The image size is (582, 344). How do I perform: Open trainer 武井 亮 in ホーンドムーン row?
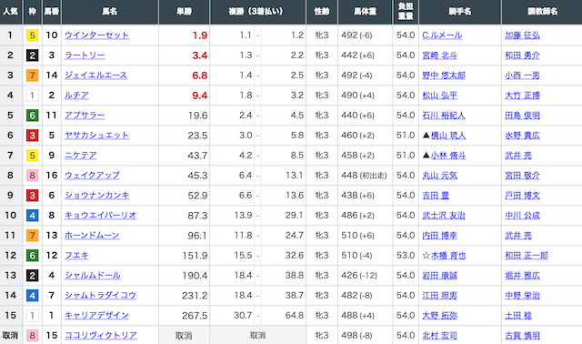[518, 236]
